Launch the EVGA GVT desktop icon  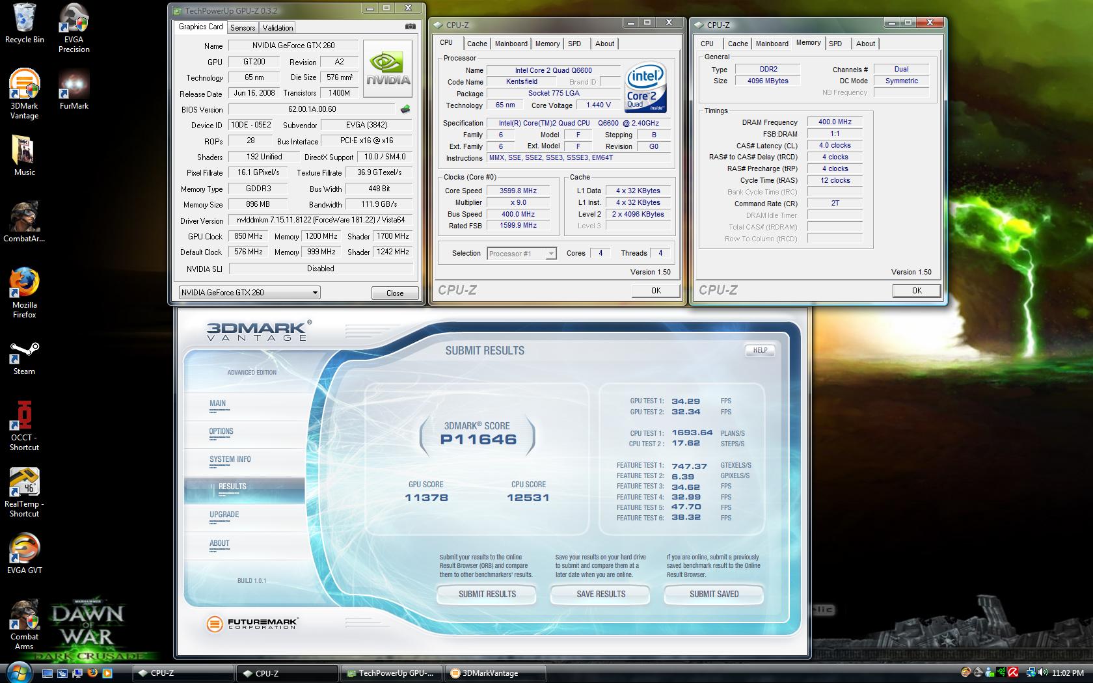(x=24, y=554)
